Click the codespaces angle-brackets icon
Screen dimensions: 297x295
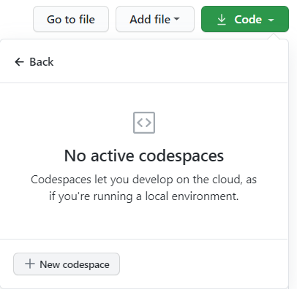(x=144, y=123)
